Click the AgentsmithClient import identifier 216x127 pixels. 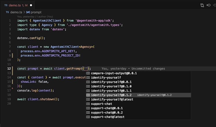(47, 21)
